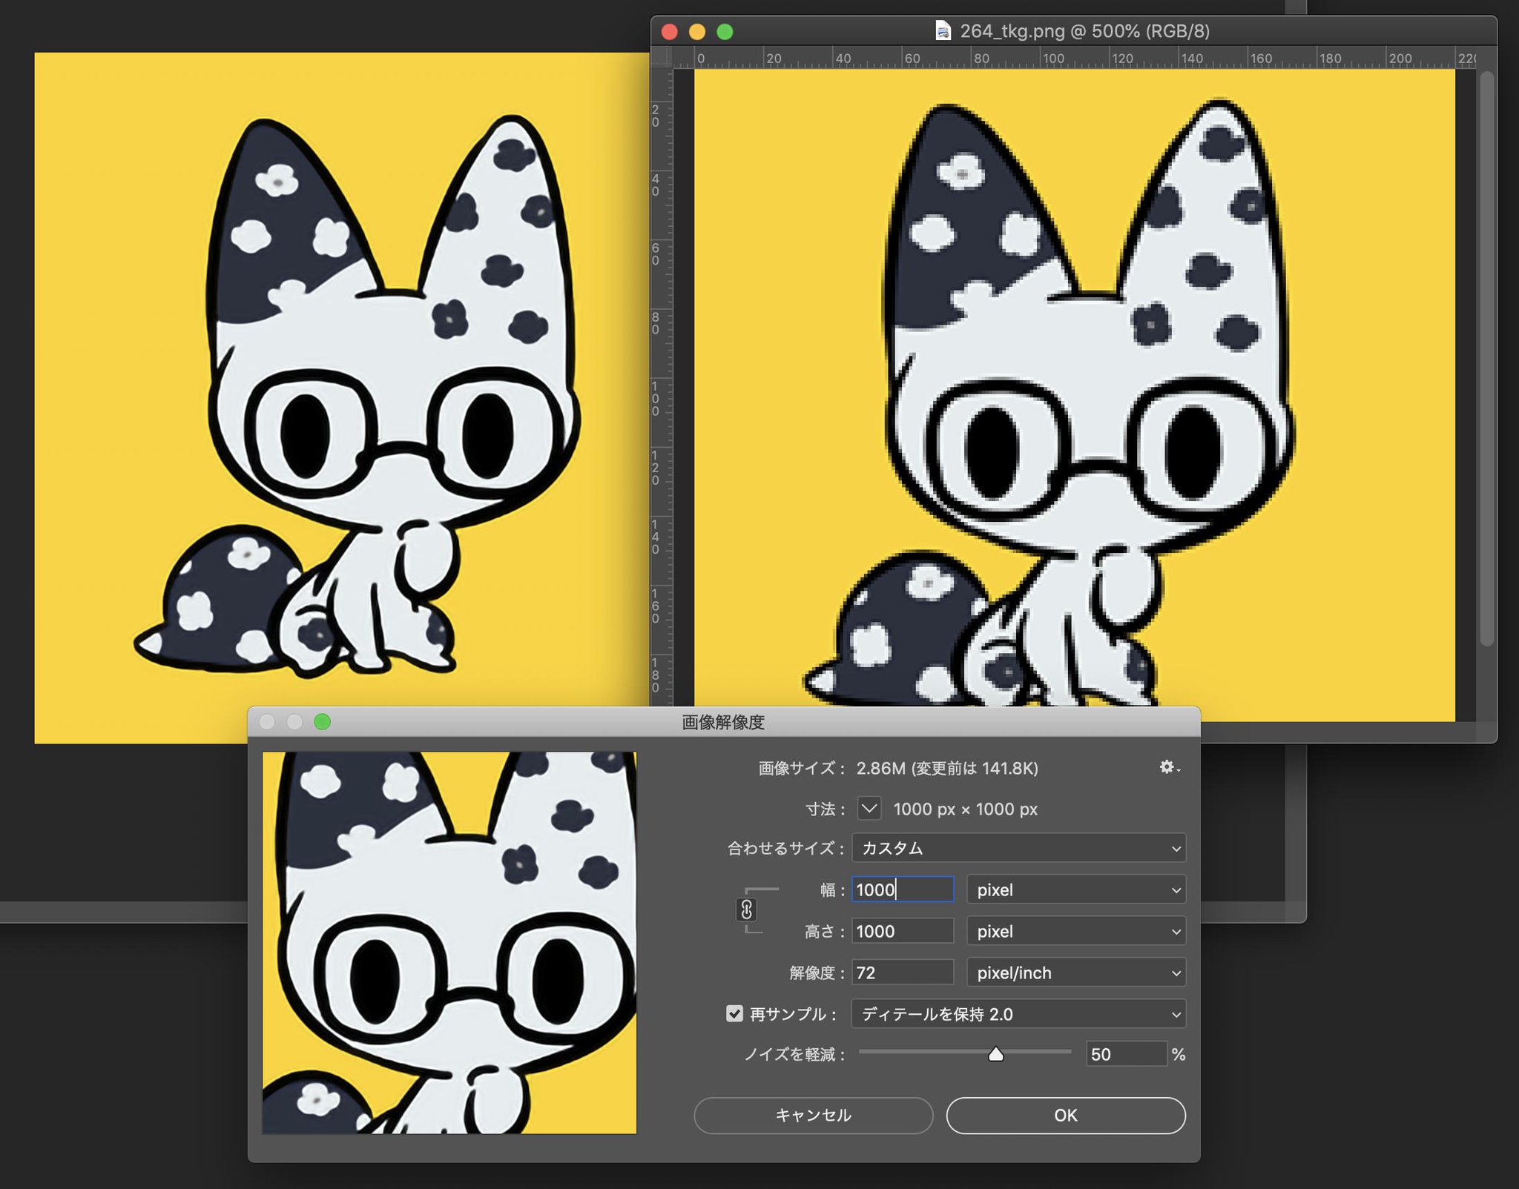Image resolution: width=1519 pixels, height=1189 pixels.
Task: Click the 高さ height input field
Action: pyautogui.click(x=902, y=931)
